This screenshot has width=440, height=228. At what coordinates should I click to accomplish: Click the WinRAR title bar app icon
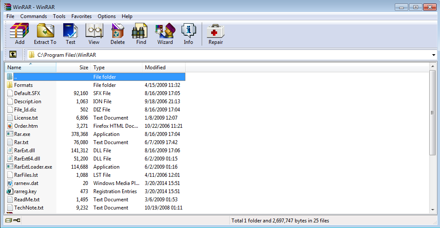8,7
